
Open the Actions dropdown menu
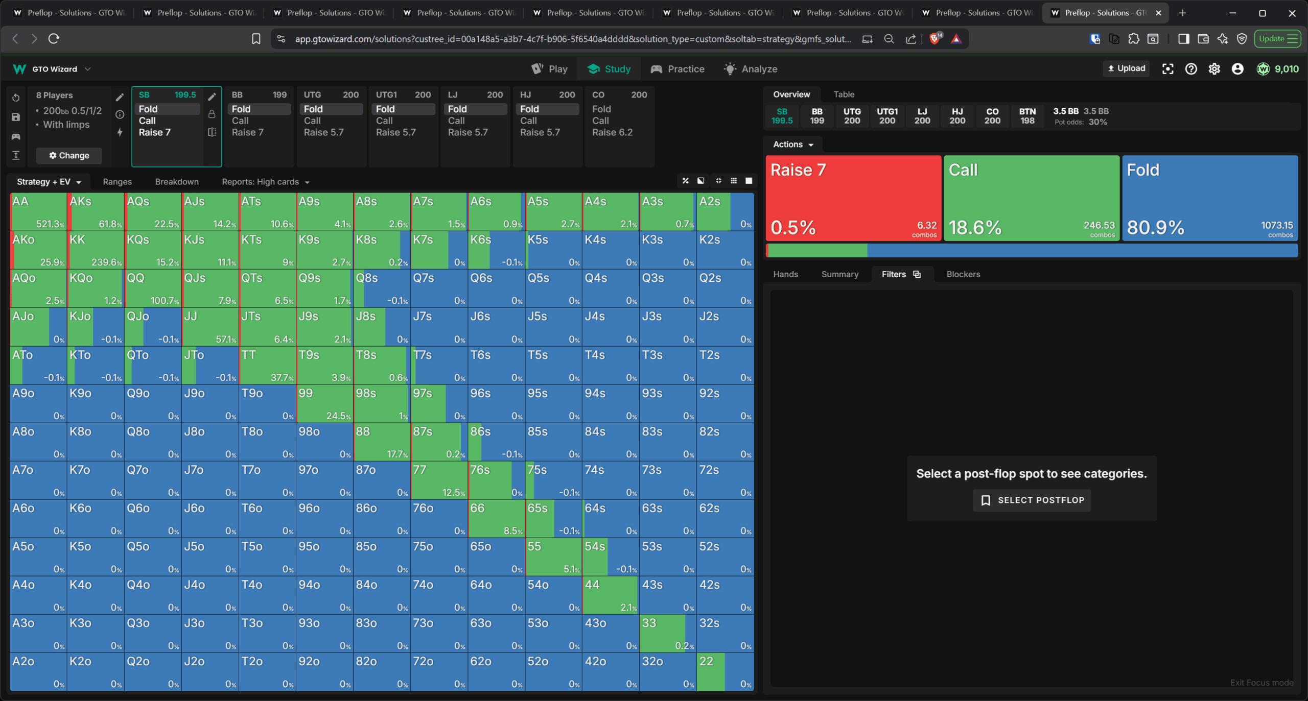pos(792,144)
